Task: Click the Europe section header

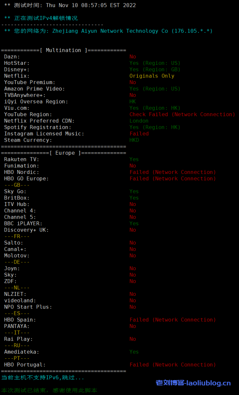Action: (64, 153)
